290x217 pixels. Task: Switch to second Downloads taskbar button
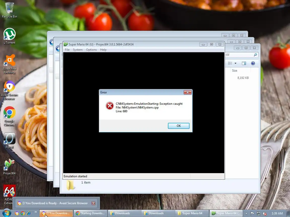158,213
